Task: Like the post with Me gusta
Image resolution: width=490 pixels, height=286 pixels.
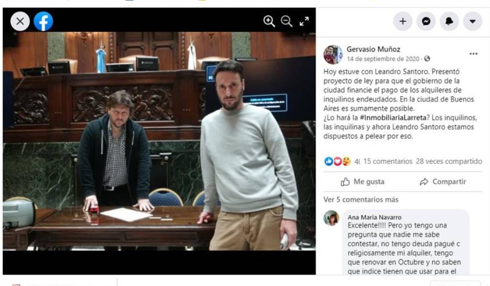Action: [x=363, y=182]
